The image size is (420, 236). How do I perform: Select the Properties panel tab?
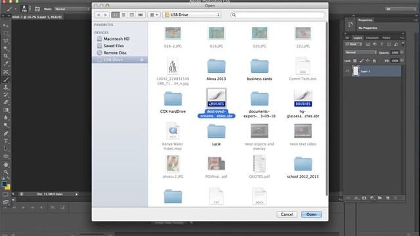366,20
